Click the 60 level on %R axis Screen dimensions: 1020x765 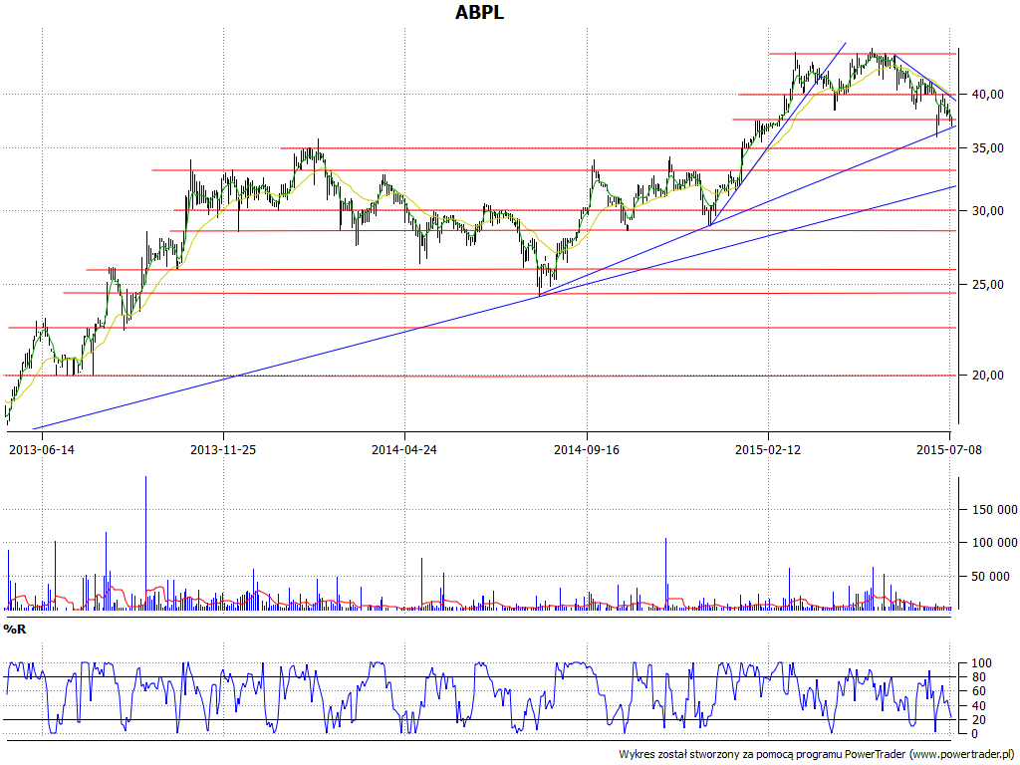click(978, 691)
